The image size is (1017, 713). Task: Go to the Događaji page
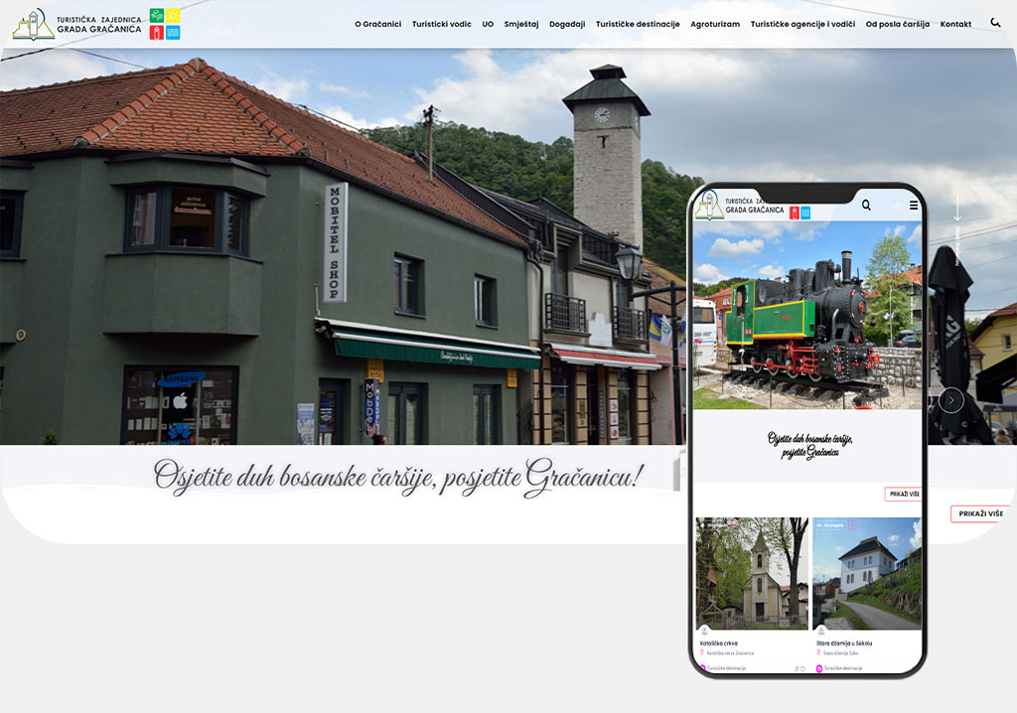[567, 24]
